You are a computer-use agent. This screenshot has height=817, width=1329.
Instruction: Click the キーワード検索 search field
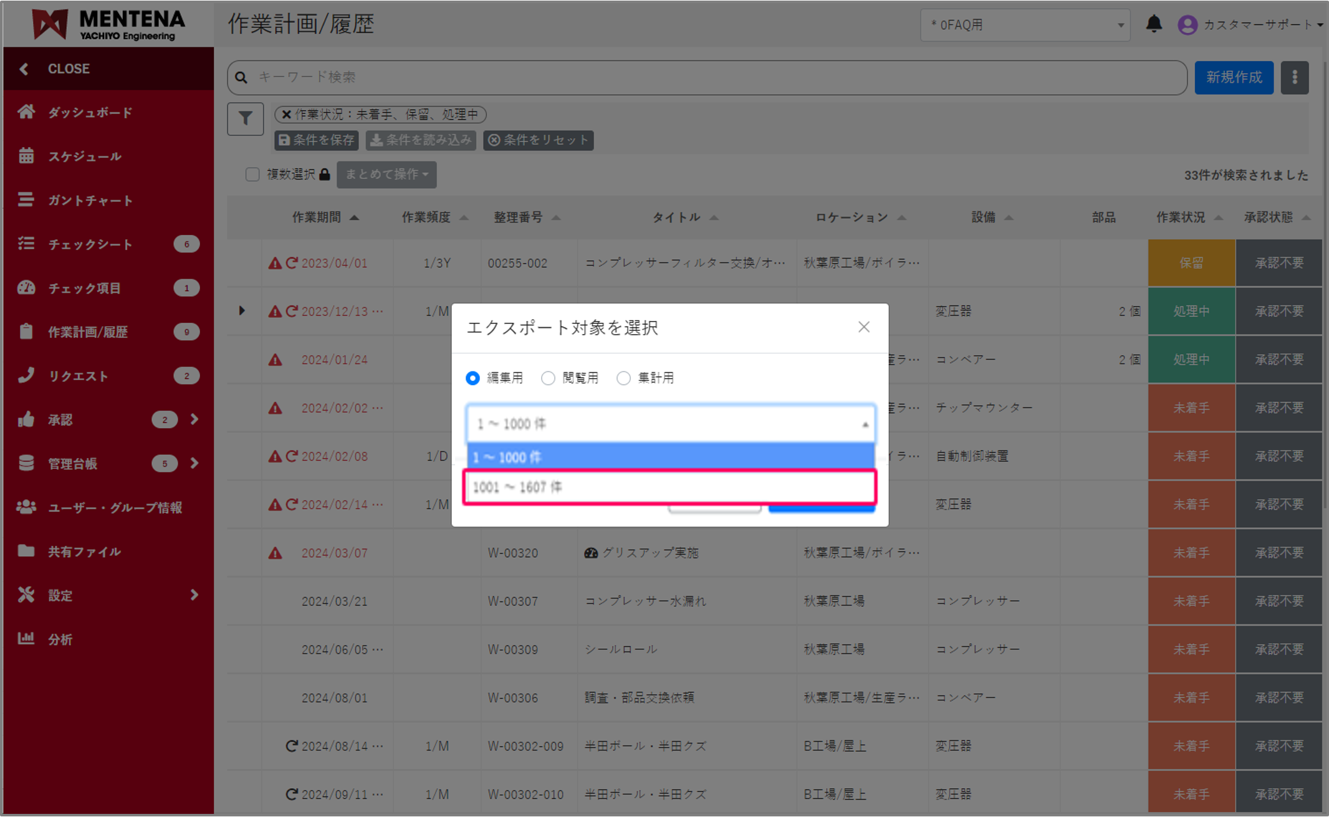click(707, 77)
